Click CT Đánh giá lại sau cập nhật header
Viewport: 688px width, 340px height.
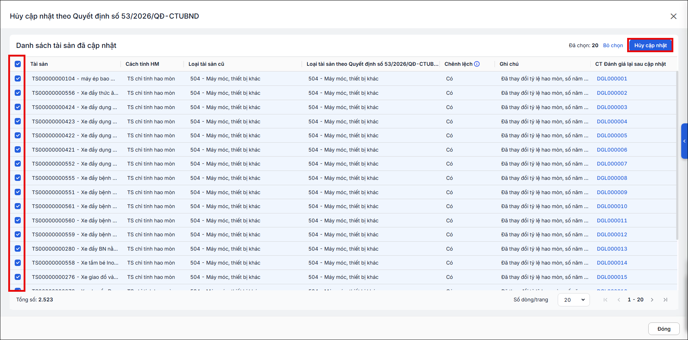tap(630, 64)
